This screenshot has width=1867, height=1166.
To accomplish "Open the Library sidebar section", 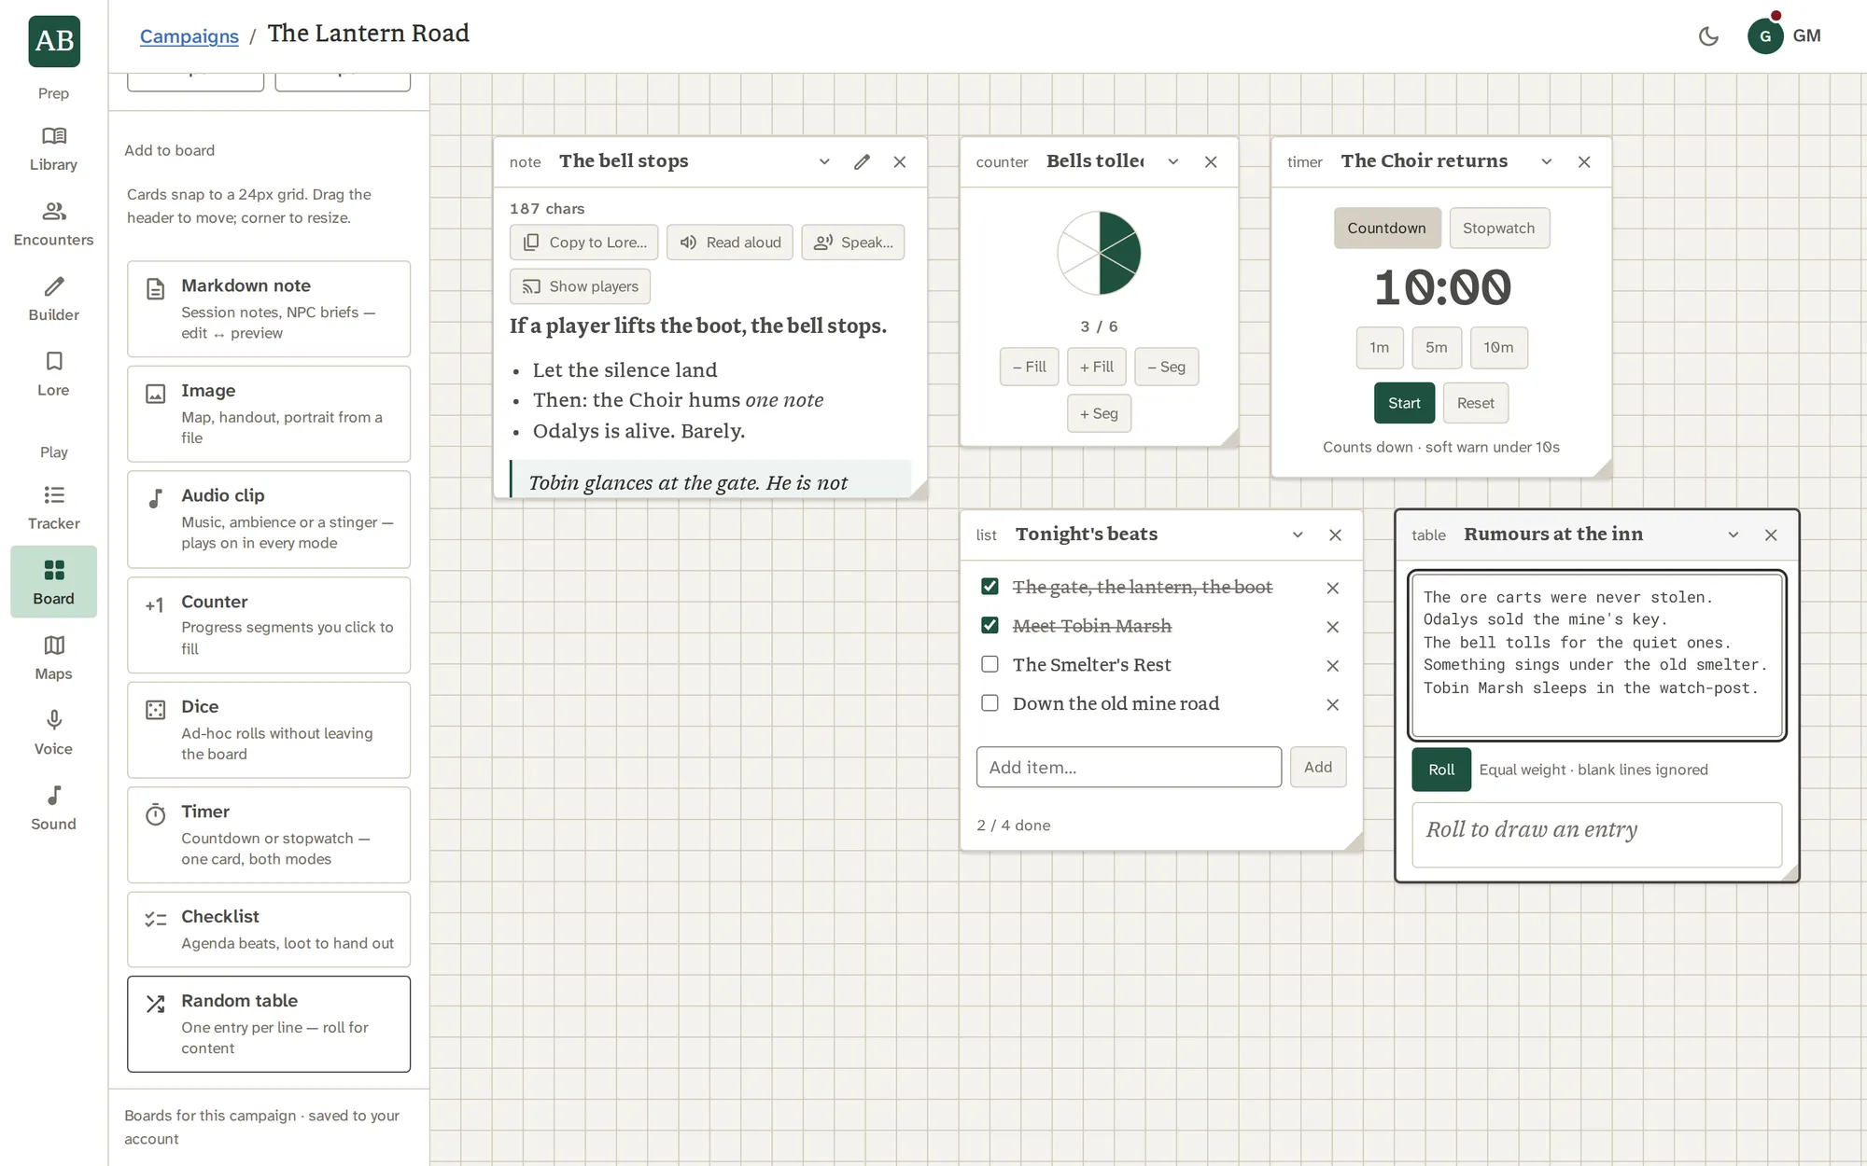I will (x=53, y=149).
